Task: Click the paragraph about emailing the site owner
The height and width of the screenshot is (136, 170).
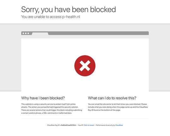Action: pyautogui.click(x=118, y=107)
